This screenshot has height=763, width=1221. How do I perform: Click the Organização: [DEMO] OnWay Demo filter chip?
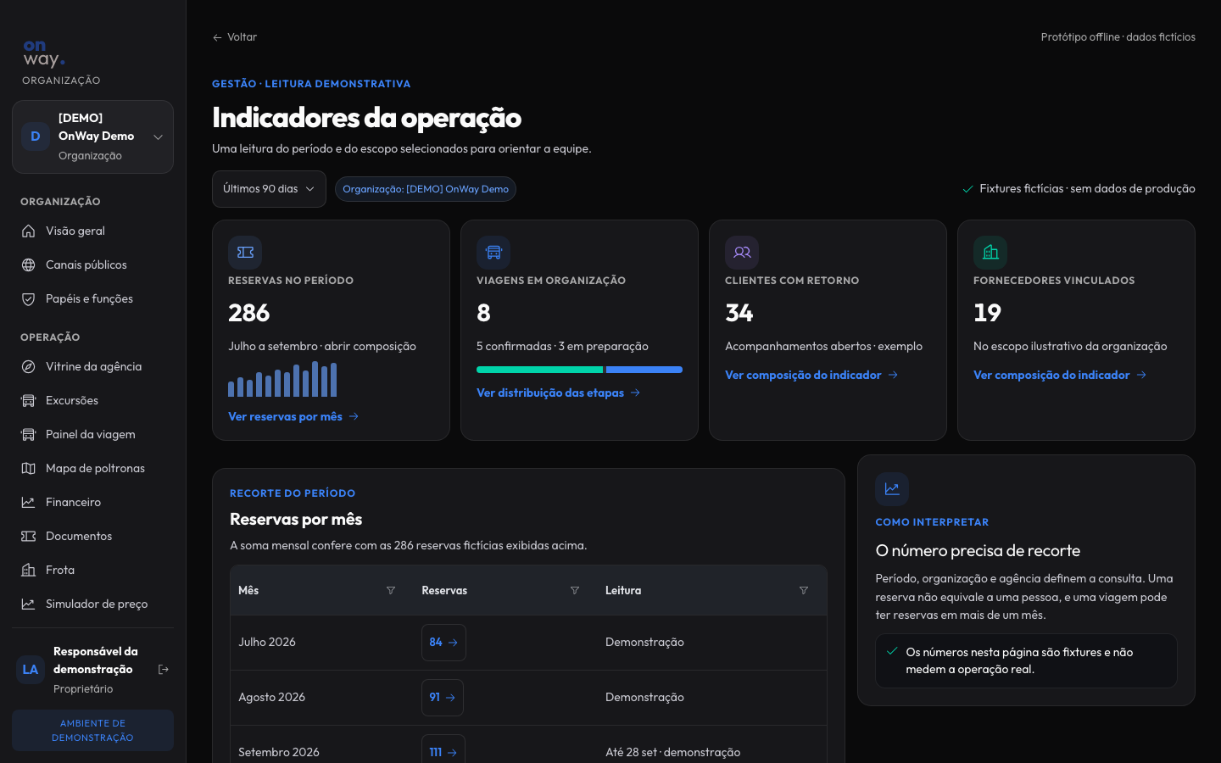[426, 189]
